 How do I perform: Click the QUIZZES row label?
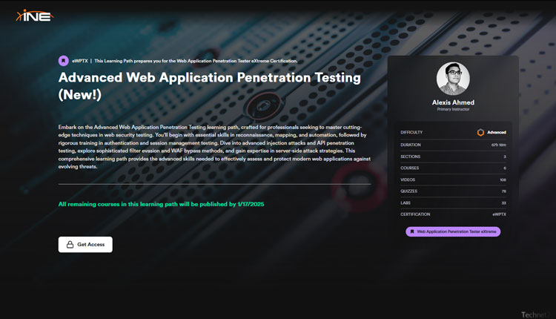(x=408, y=191)
